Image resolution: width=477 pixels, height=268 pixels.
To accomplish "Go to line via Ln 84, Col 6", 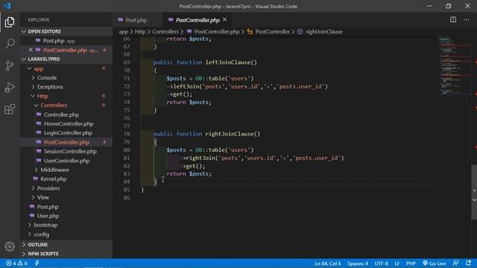I will tap(328, 263).
